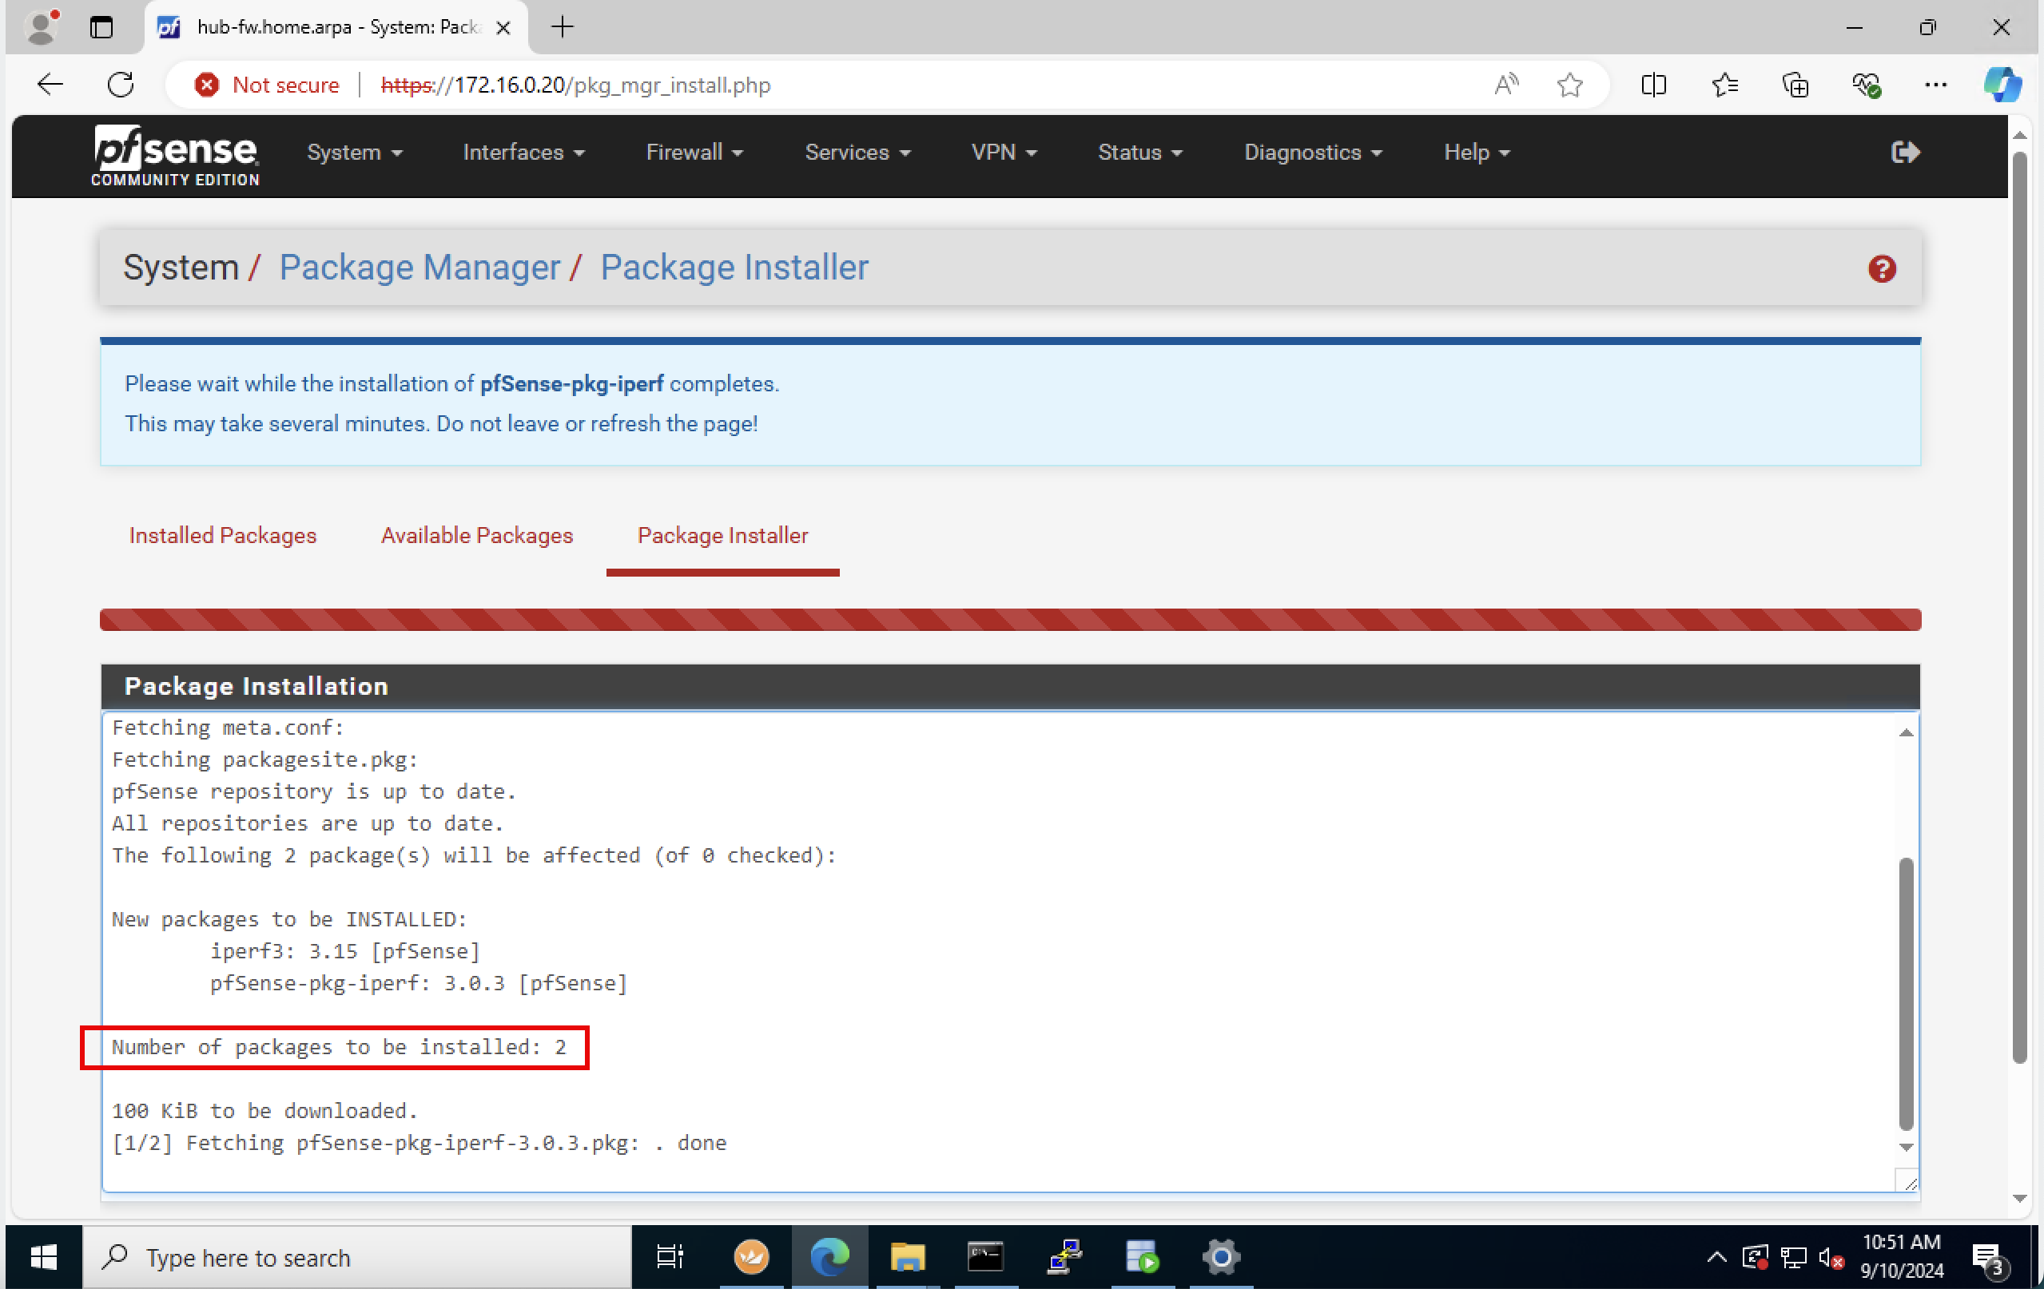This screenshot has height=1289, width=2044.
Task: Open the red help question-mark icon
Action: [1881, 269]
